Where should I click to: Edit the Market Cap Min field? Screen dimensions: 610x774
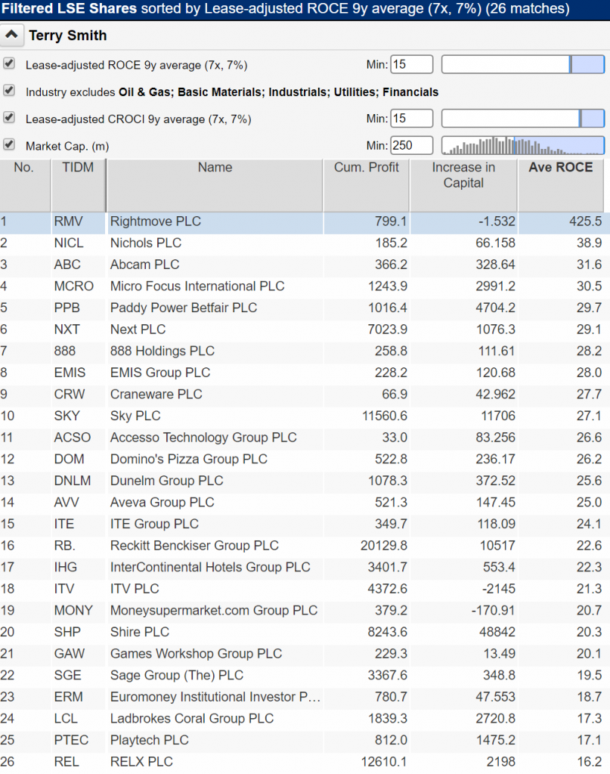[x=412, y=146]
